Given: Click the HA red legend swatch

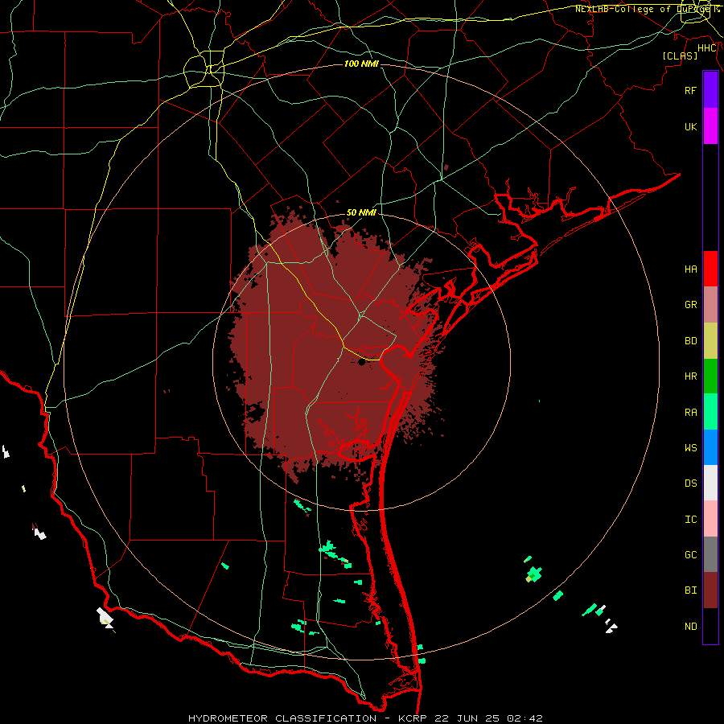Looking at the screenshot, I should pyautogui.click(x=710, y=269).
